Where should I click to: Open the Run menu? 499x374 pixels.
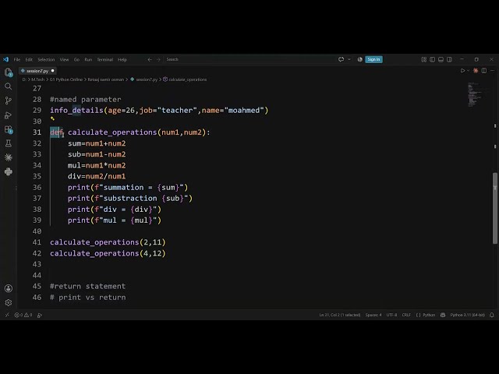[88, 59]
